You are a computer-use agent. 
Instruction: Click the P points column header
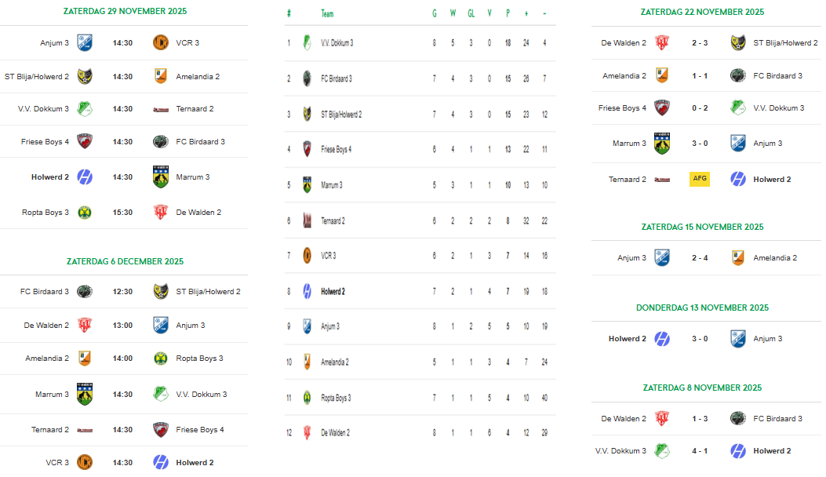coord(508,14)
